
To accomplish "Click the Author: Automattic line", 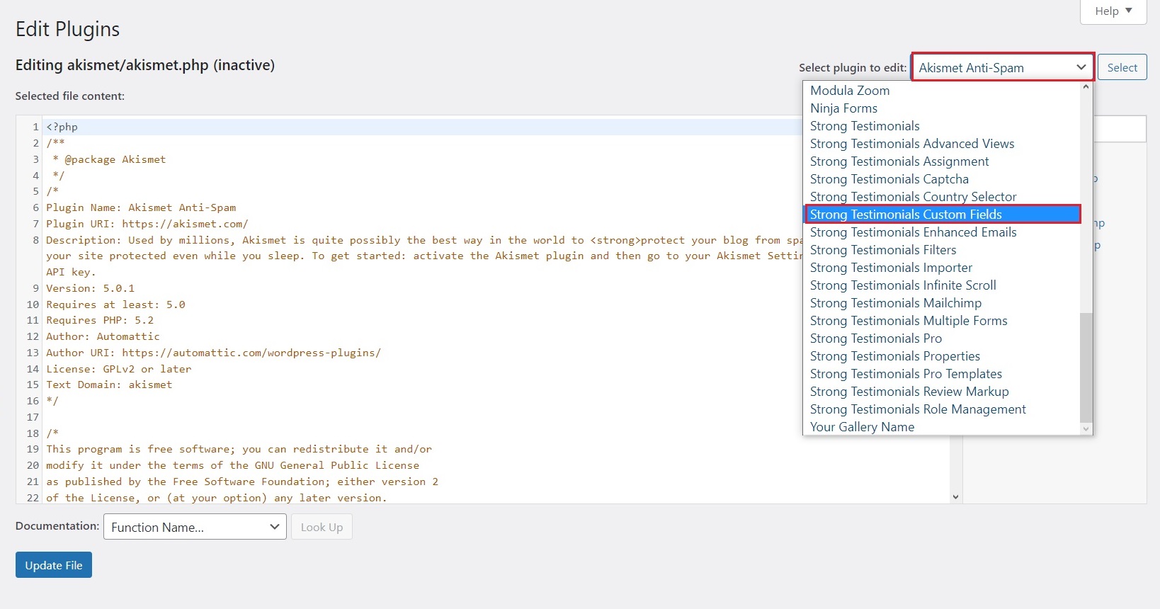I will point(103,336).
